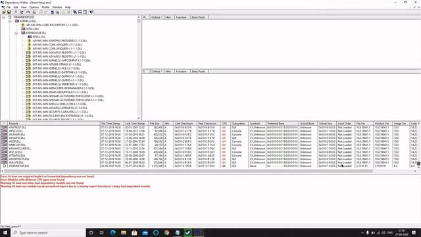Image resolution: width=421 pixels, height=237 pixels.
Task: Click the Save toolbar icon
Action: point(9,12)
